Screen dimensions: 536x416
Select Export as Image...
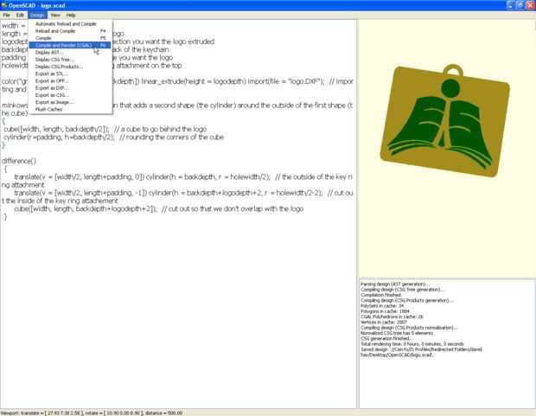[x=70, y=102]
